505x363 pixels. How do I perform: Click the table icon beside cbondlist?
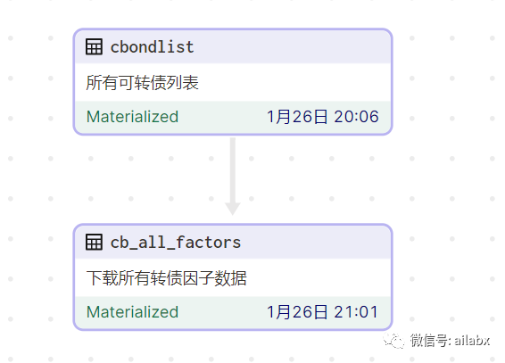coord(94,46)
